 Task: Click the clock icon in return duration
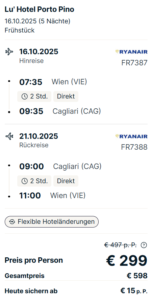click(25, 181)
